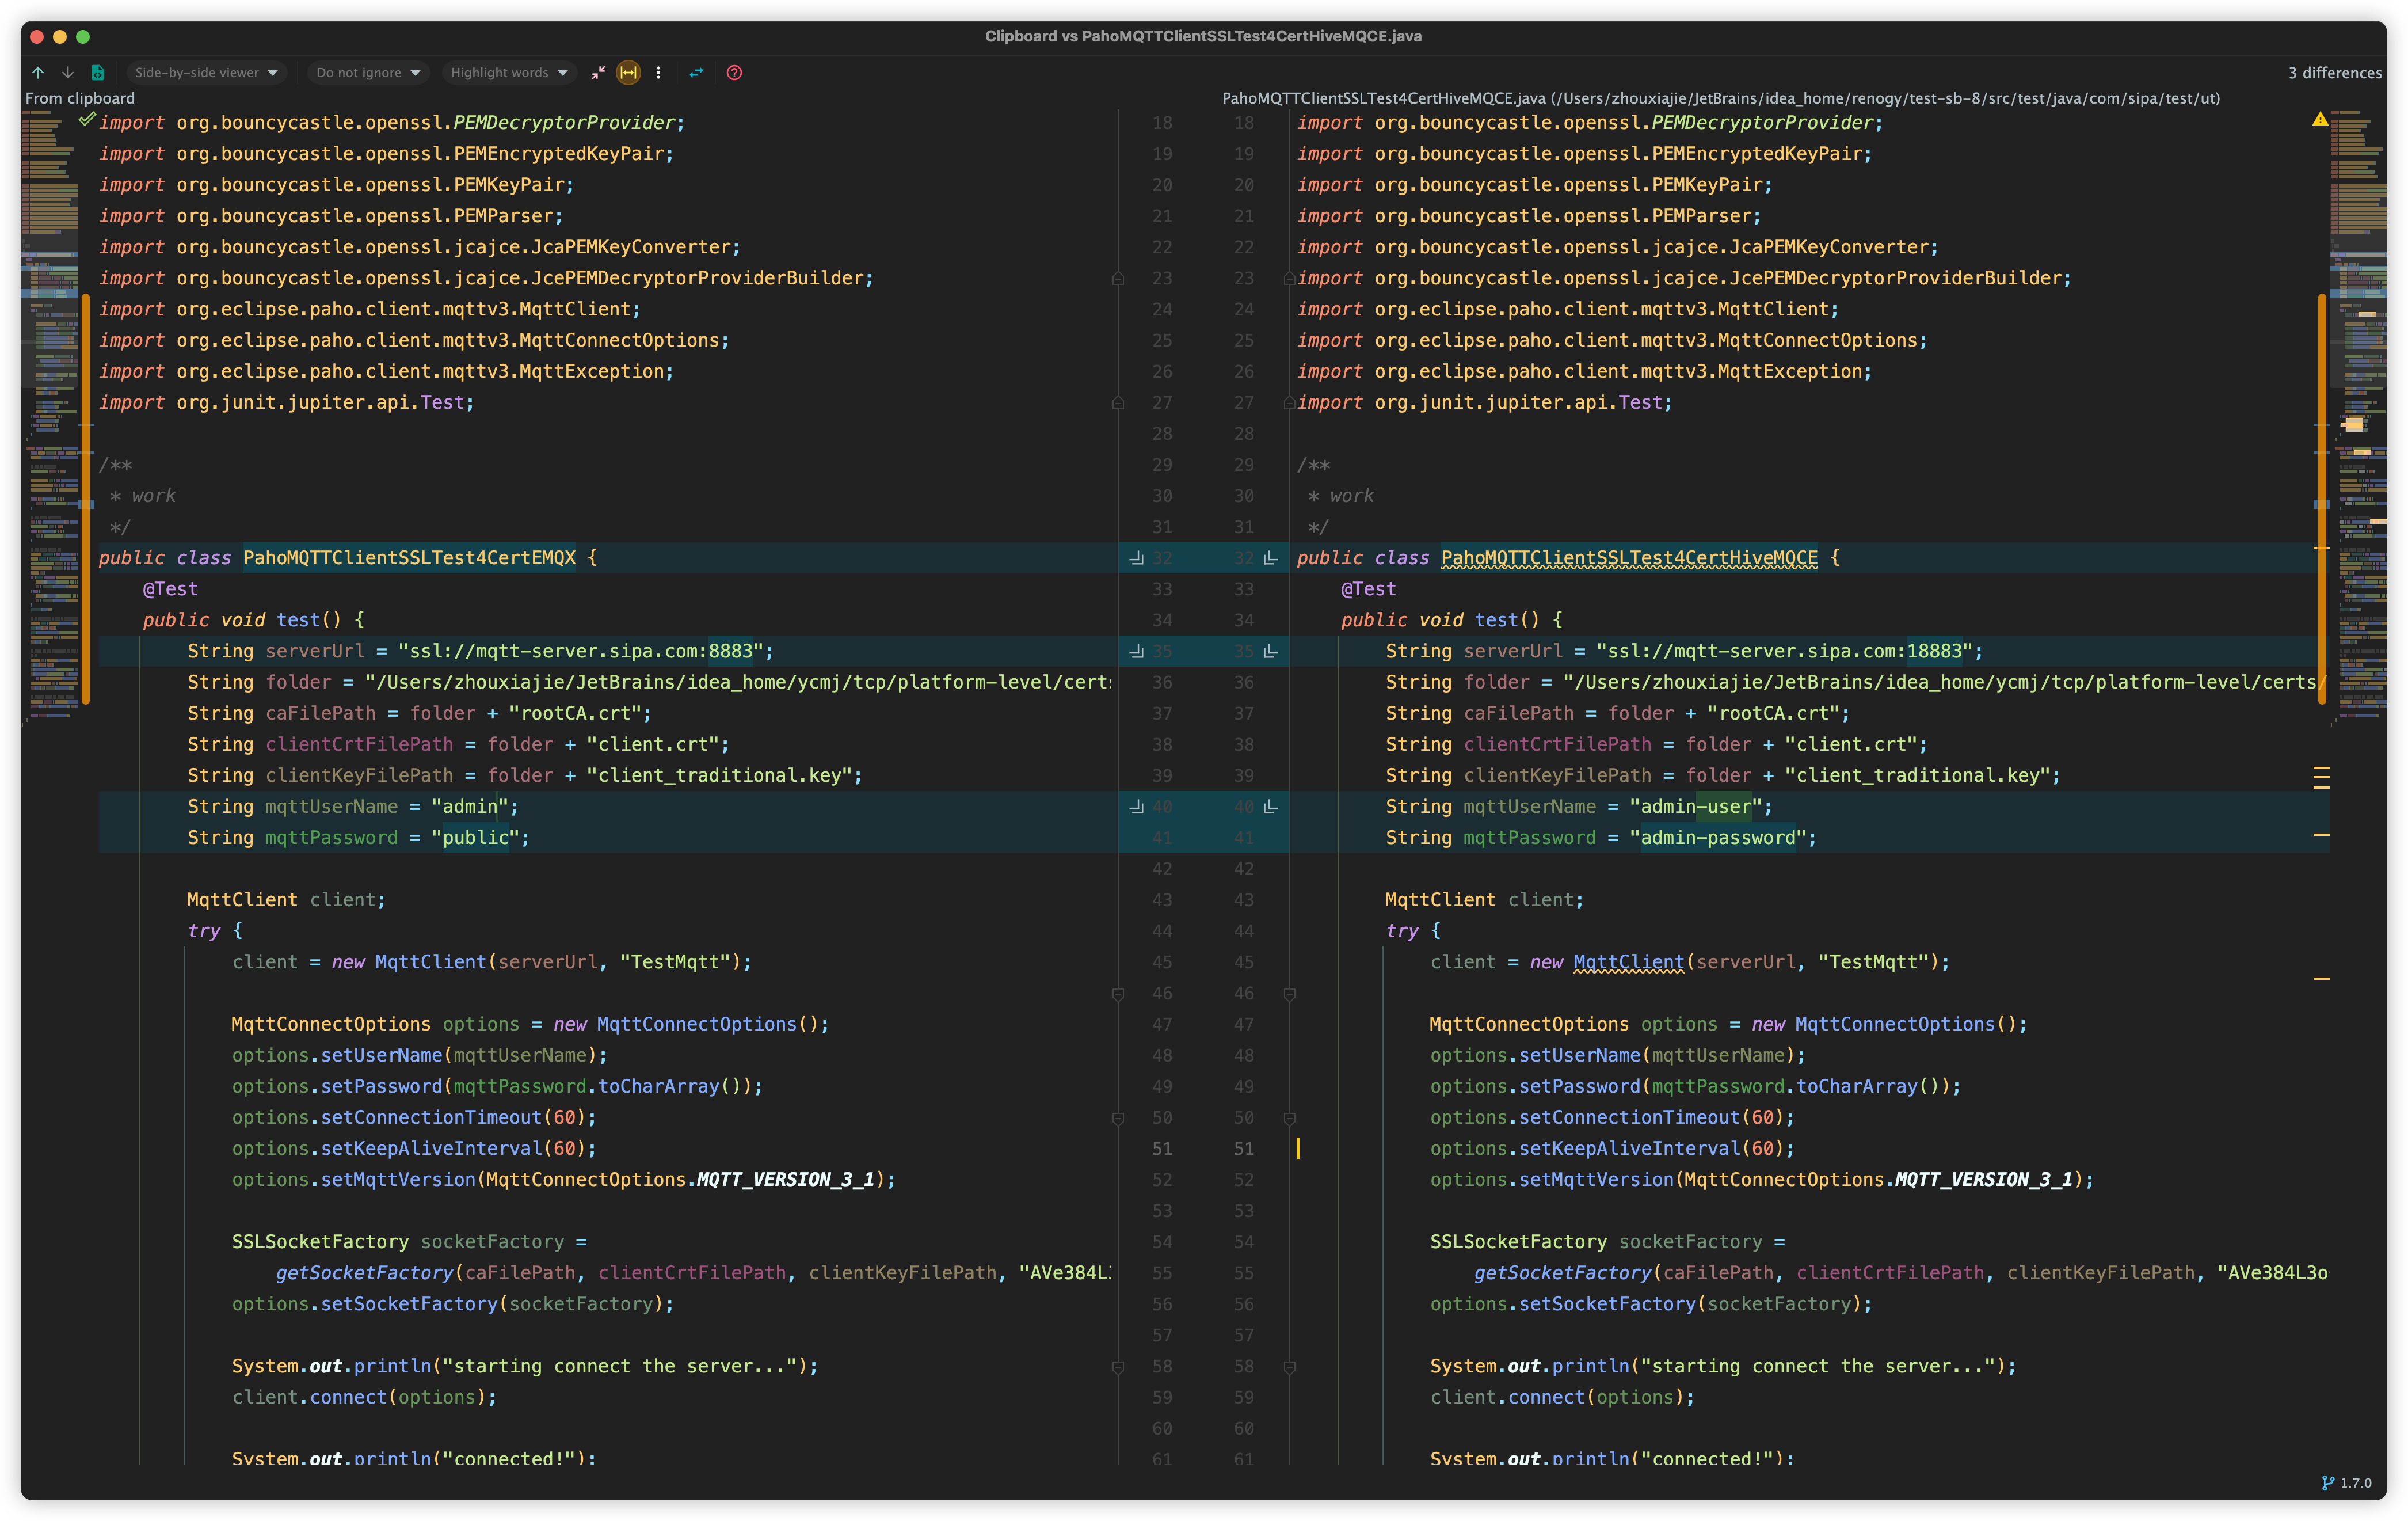Image resolution: width=2408 pixels, height=1521 pixels.
Task: Click class name PahoMQTTClientSSLTest4CertEMQX on the left
Action: (409, 558)
